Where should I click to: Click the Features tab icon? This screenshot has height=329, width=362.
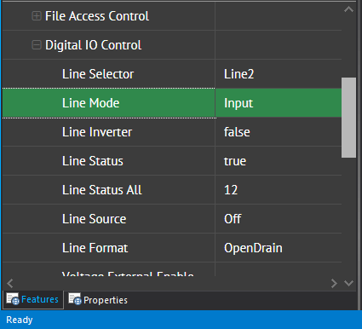pyautogui.click(x=13, y=299)
